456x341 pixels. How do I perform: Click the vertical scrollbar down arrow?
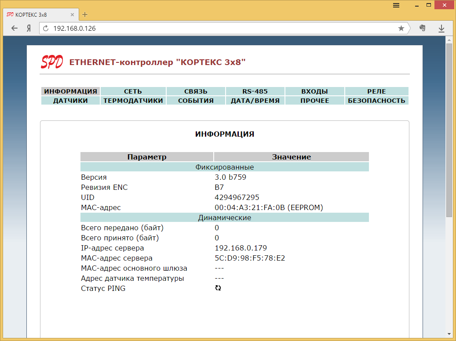click(x=449, y=334)
